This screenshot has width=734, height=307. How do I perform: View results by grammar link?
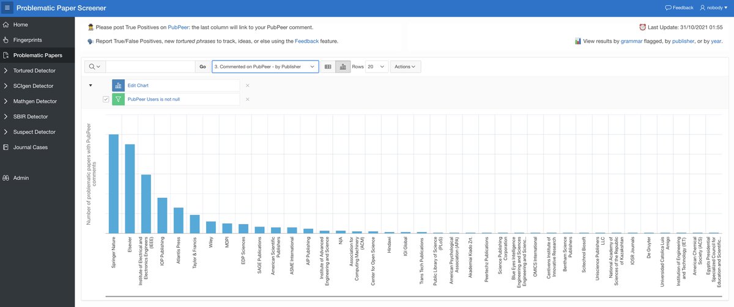click(x=630, y=41)
